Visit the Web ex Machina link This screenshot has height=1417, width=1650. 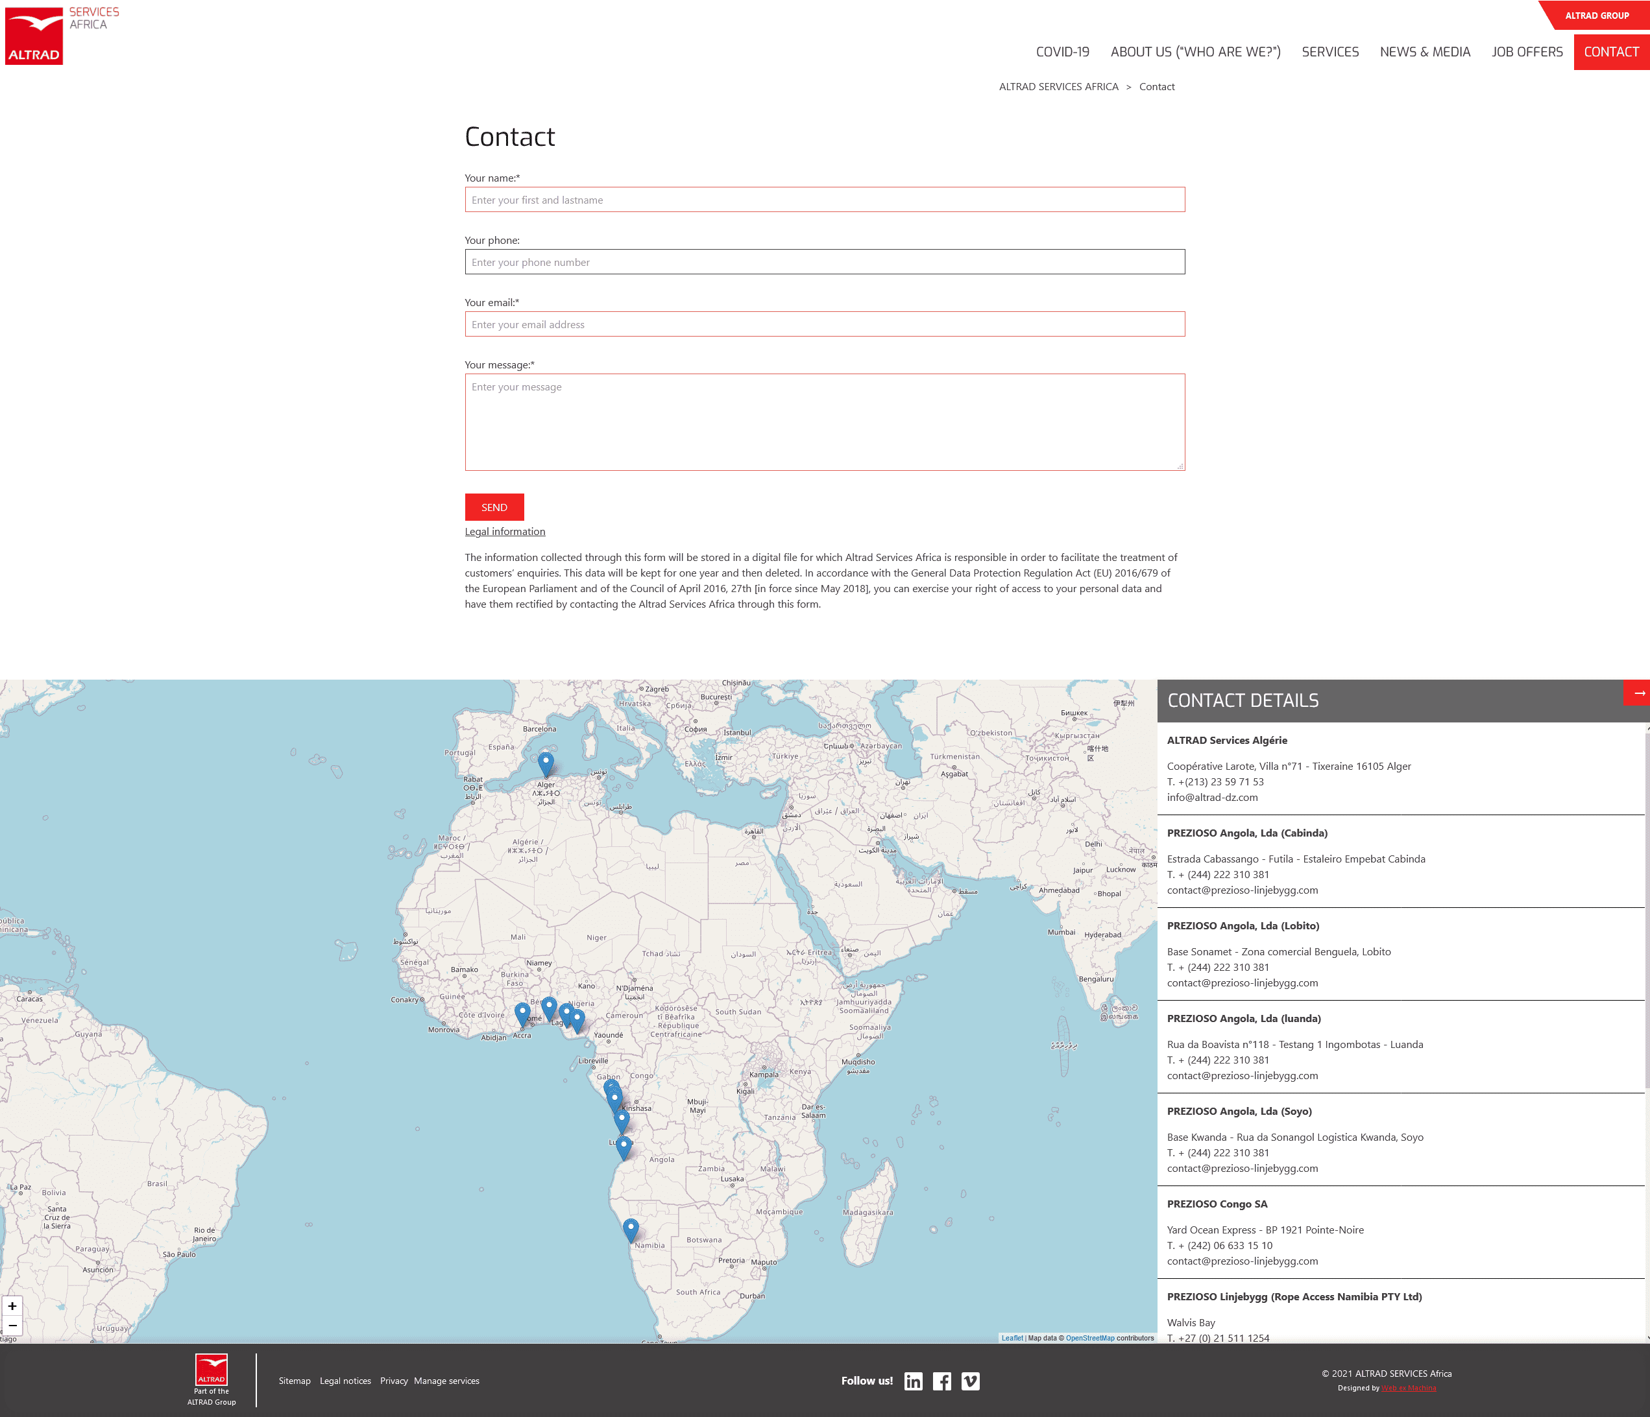1409,1388
